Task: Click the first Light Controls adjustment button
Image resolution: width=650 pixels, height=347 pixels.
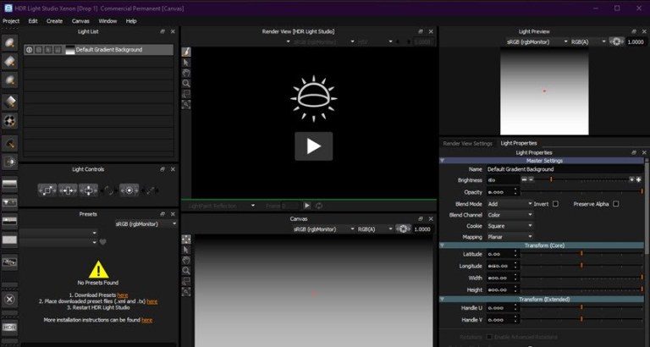Action: click(x=47, y=190)
